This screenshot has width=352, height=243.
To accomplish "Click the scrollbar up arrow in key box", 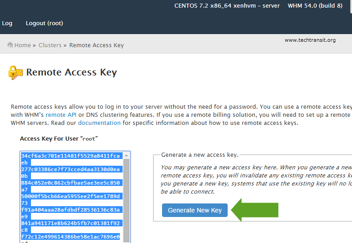I will point(127,155).
